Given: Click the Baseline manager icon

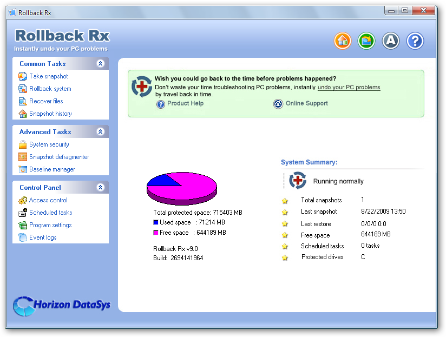Looking at the screenshot, I should 23,169.
